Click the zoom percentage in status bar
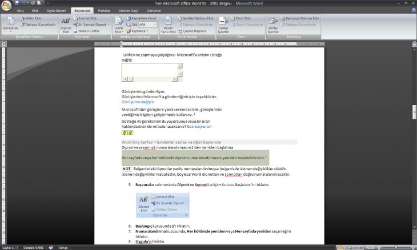Screen dimensions: 417x250 pyautogui.click(x=370, y=248)
